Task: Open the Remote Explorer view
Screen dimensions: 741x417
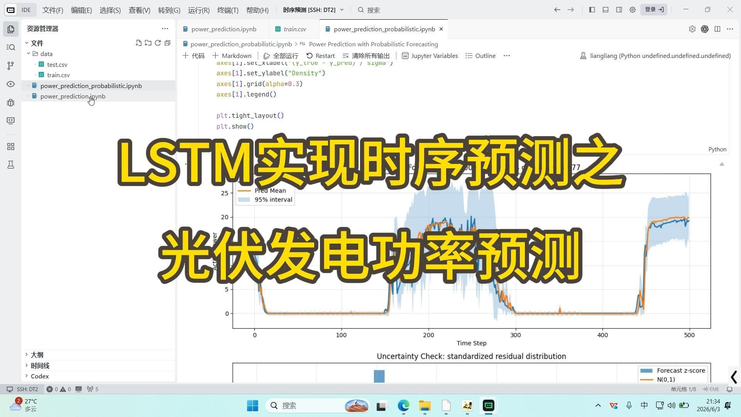Action: pos(11,120)
